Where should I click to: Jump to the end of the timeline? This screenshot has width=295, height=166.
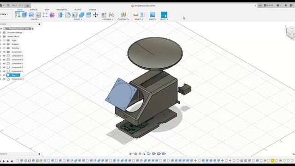pyautogui.click(x=12, y=161)
